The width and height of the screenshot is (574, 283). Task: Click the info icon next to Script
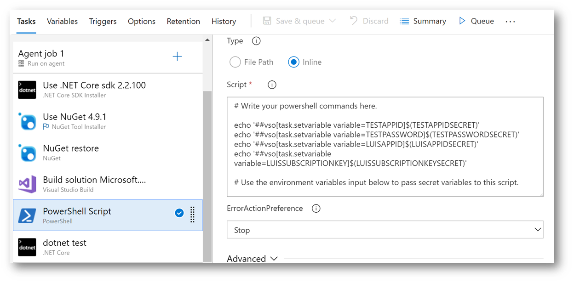coord(272,85)
